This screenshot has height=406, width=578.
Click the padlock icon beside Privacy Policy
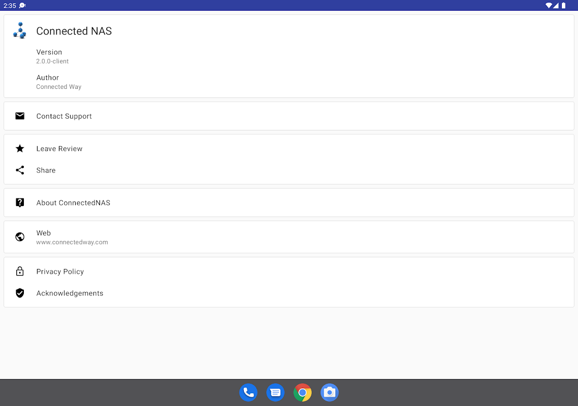pos(20,272)
